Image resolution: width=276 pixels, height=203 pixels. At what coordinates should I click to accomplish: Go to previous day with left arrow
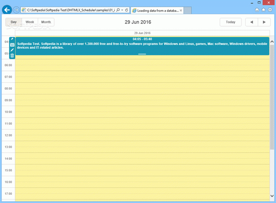tap(252, 22)
